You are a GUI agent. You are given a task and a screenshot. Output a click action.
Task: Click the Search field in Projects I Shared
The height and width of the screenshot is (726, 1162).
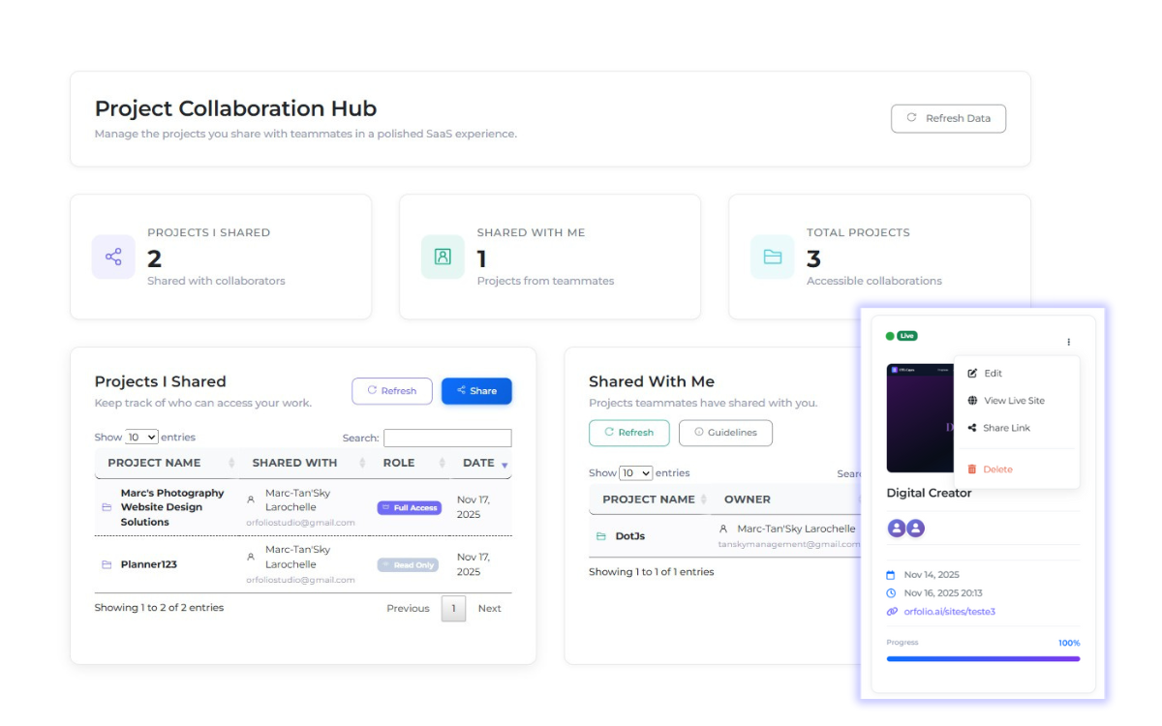tap(447, 439)
